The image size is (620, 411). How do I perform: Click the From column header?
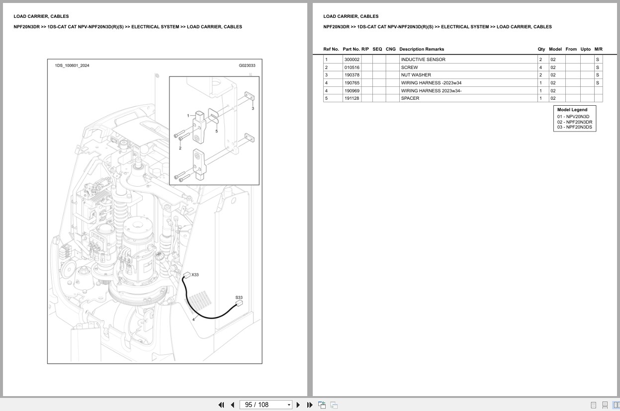(x=571, y=49)
